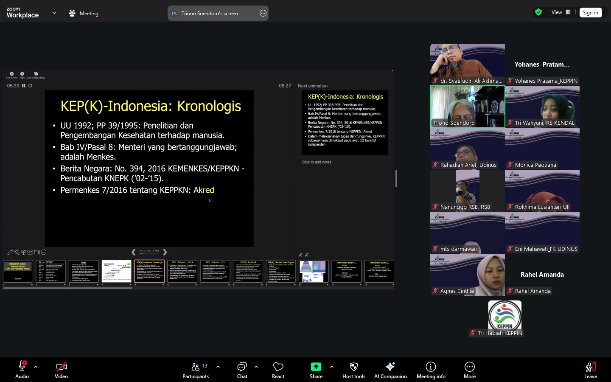Image resolution: width=611 pixels, height=382 pixels.
Task: Expand share options arrow
Action: (332, 367)
